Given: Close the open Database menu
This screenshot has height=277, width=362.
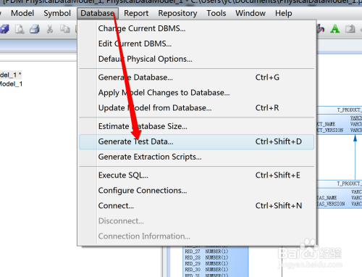Looking at the screenshot, I should pyautogui.click(x=98, y=13).
